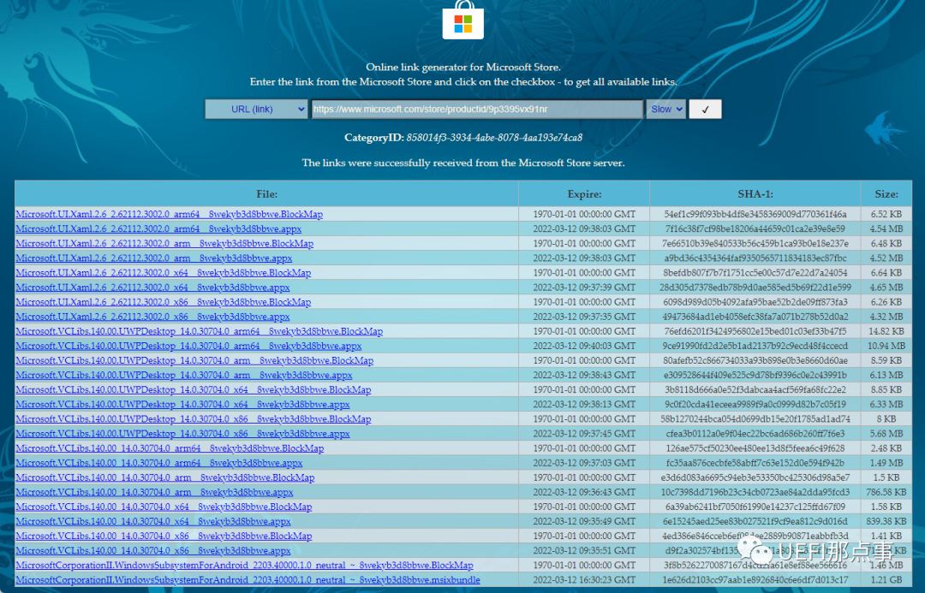
Task: Open VCLibs.140.00.UWPDesktop x86 BlockMap link
Action: coord(193,419)
